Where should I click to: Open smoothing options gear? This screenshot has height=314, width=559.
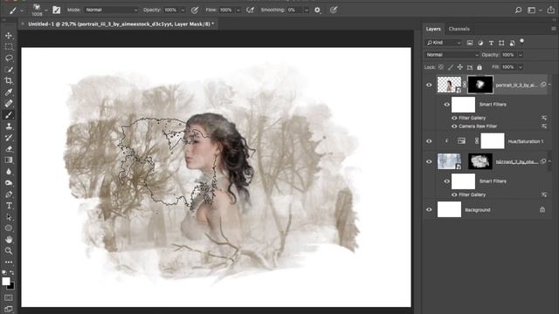pos(317,10)
